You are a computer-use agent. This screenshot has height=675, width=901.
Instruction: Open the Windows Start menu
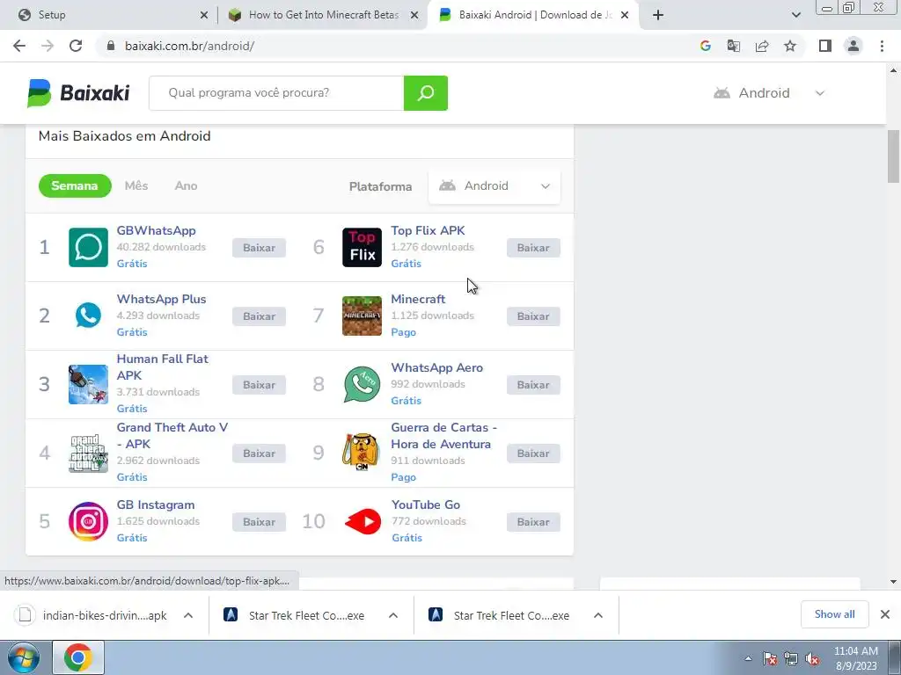click(23, 657)
